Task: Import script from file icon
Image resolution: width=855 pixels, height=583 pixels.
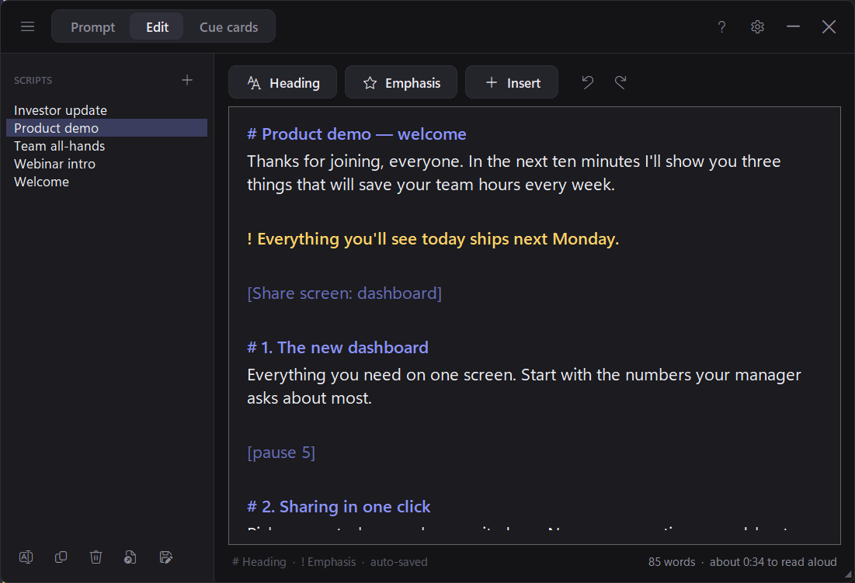Action: (130, 557)
